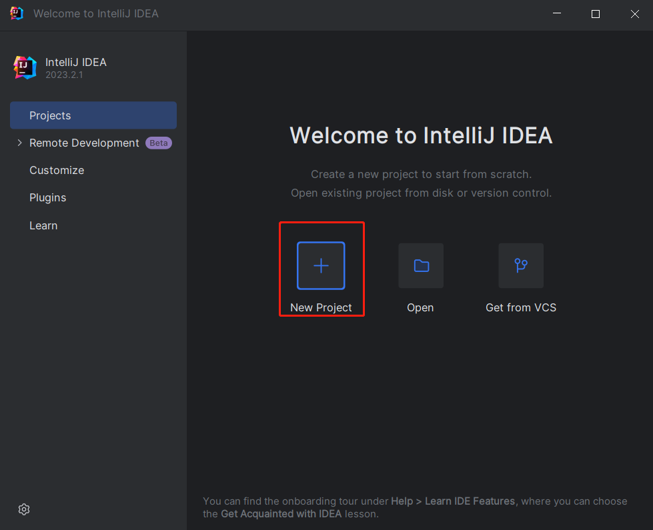The height and width of the screenshot is (530, 653).
Task: Click the "Welcome to IntelliJ IDEA" heading
Action: coord(421,135)
